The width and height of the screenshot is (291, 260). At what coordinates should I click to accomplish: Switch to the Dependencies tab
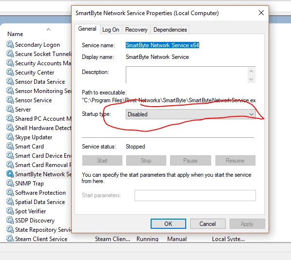(170, 30)
